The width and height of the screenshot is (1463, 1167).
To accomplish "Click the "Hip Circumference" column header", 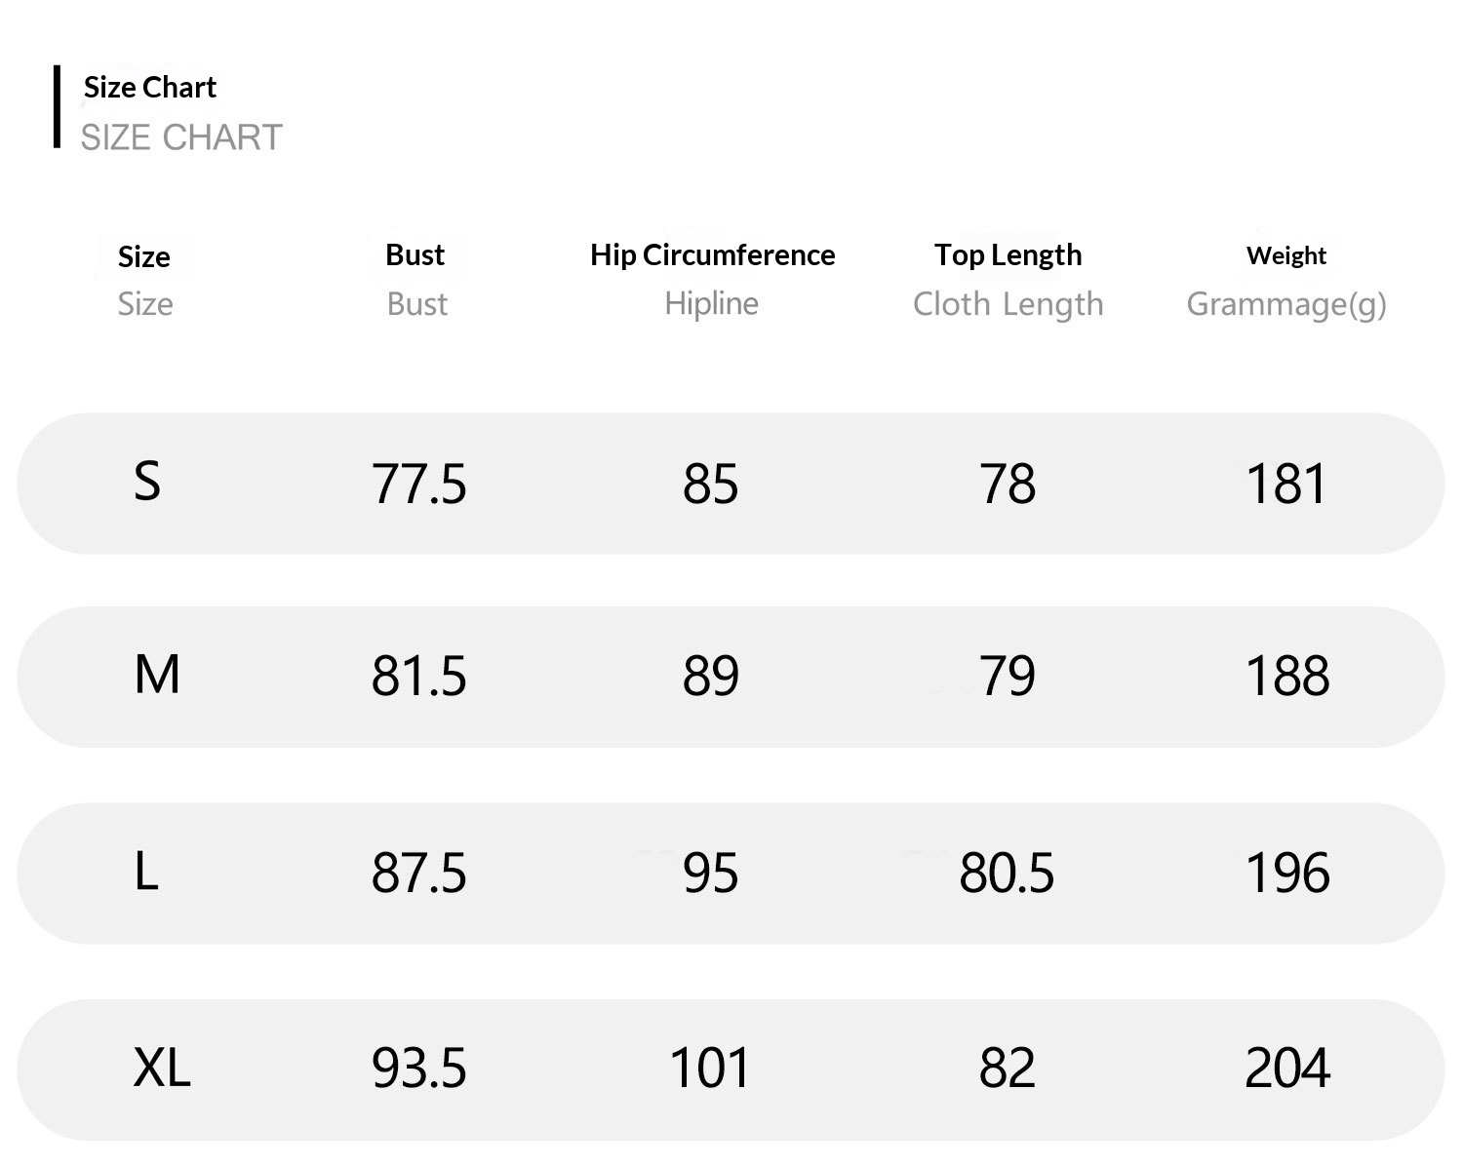I will 712,255.
